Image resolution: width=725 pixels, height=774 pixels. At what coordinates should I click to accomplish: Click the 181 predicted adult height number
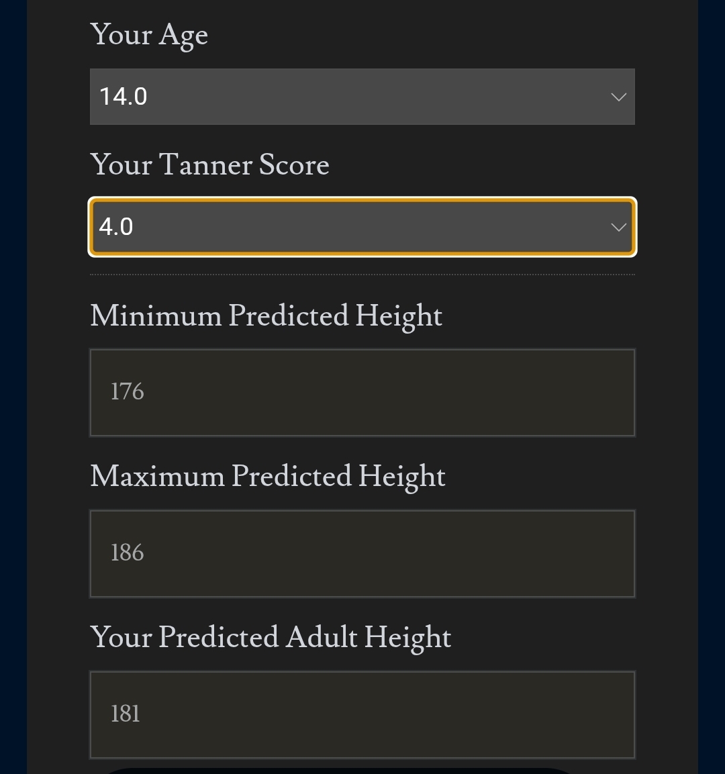[x=126, y=714]
